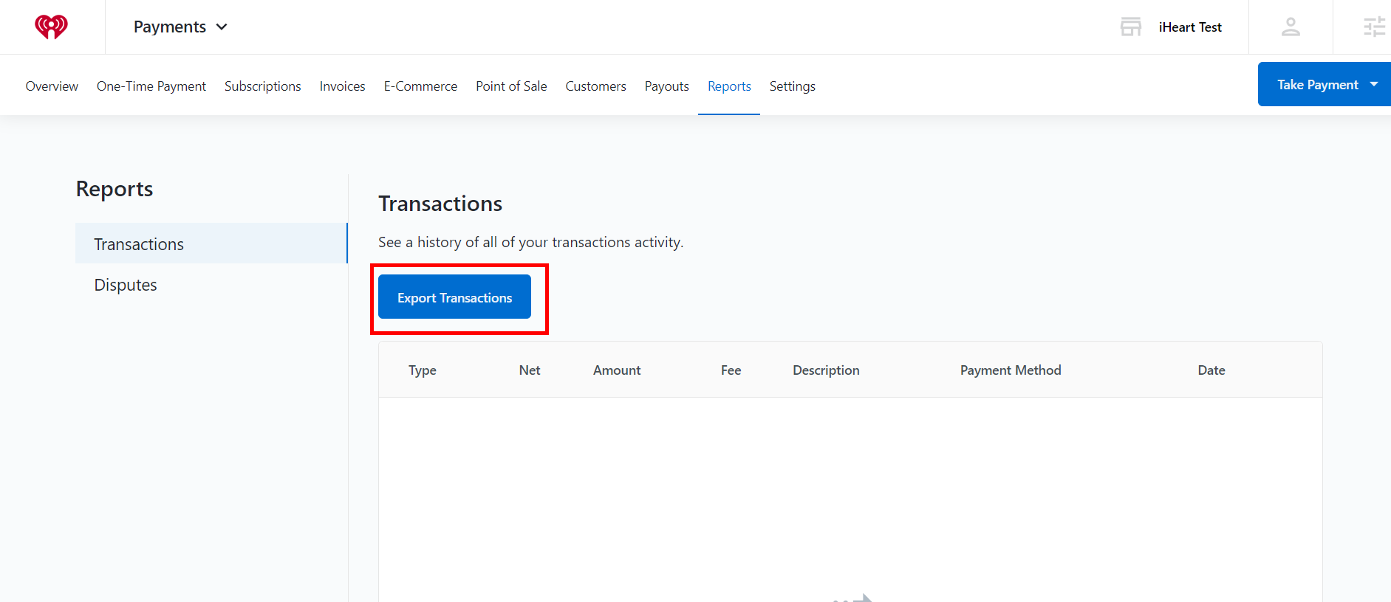
Task: Open the sliders settings icon
Action: click(x=1374, y=27)
